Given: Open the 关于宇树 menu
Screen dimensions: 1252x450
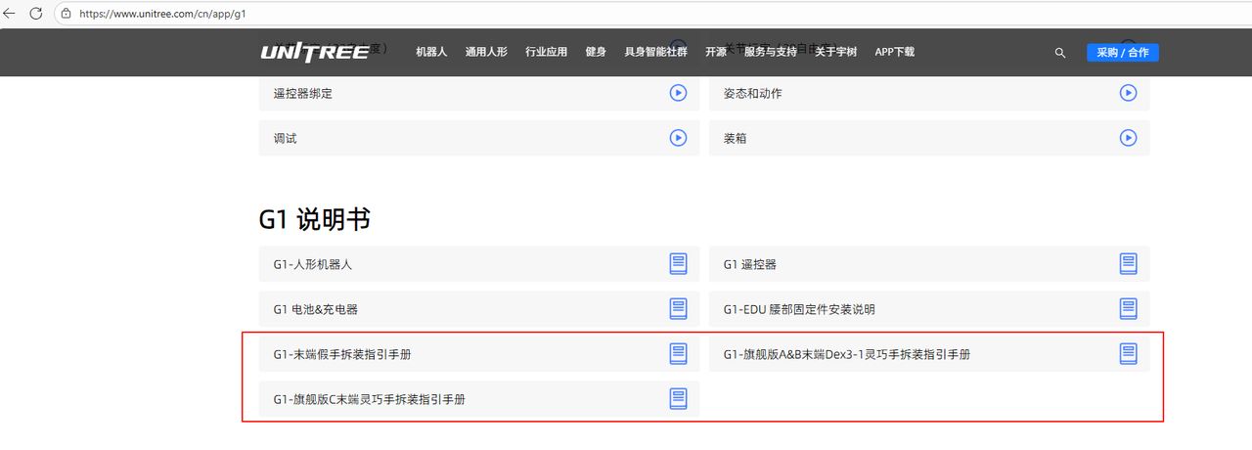Looking at the screenshot, I should point(835,52).
